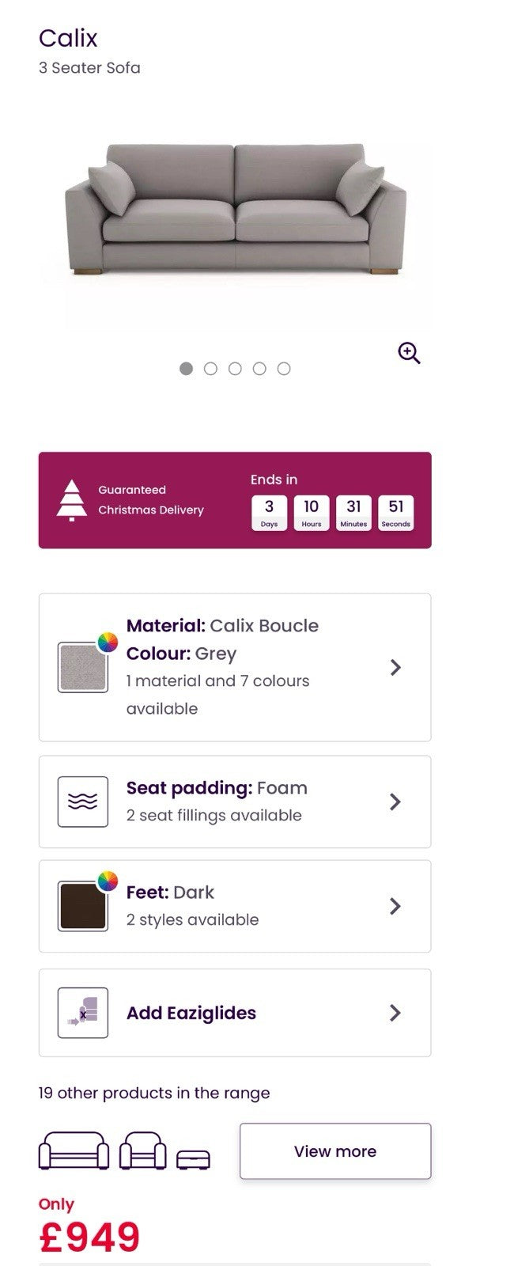Click the Guaranteed Christmas Delivery text
Image resolution: width=514 pixels, height=1266 pixels.
[151, 500]
